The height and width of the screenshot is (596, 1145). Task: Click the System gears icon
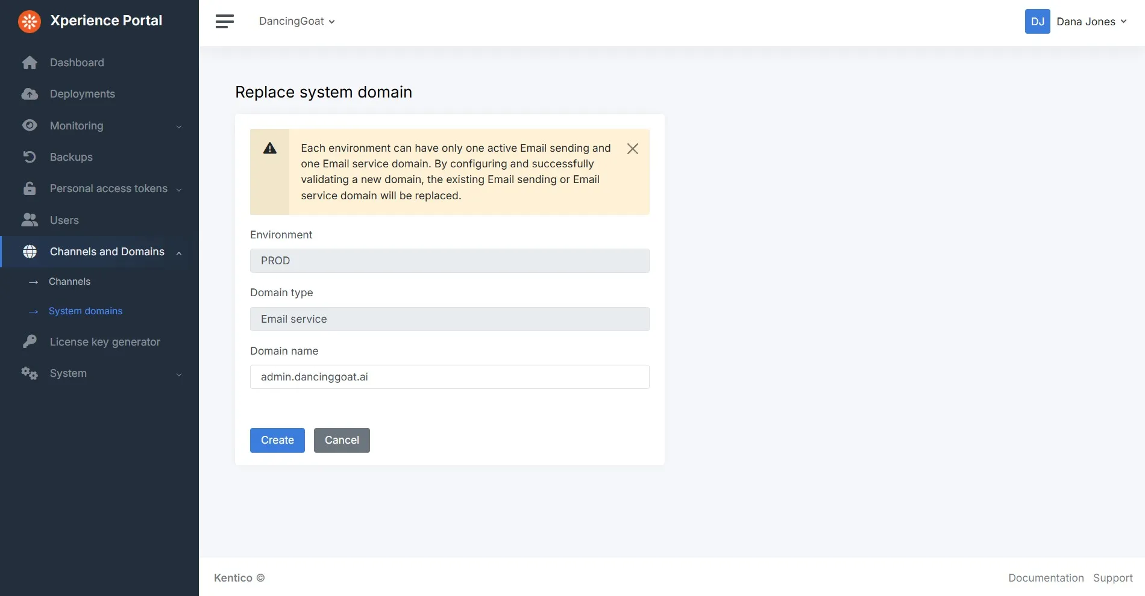[x=30, y=373]
